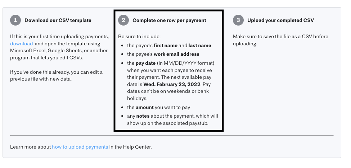Click the in the Help Center text
The width and height of the screenshot is (351, 168).
pos(131,147)
